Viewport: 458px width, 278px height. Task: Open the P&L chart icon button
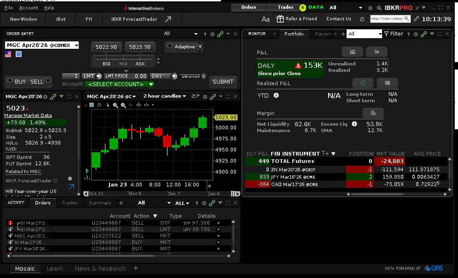[352, 52]
